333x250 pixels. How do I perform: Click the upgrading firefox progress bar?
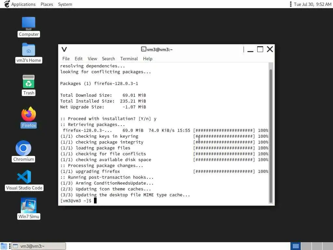pos(224,171)
